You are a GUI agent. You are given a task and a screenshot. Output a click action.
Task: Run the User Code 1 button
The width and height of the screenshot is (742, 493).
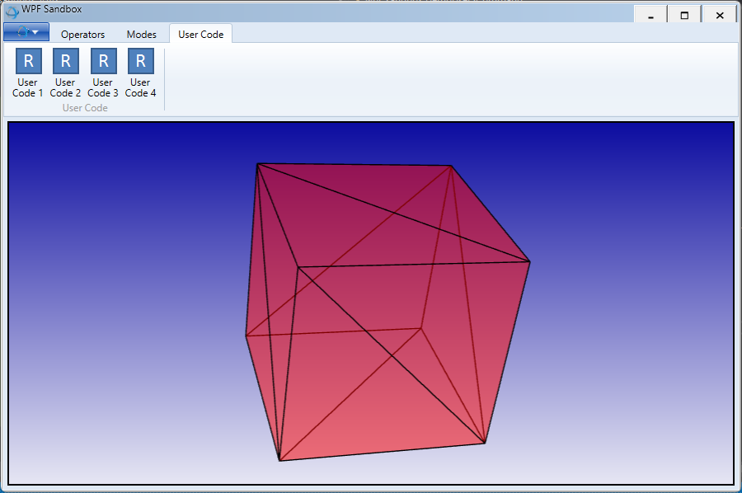(x=28, y=62)
